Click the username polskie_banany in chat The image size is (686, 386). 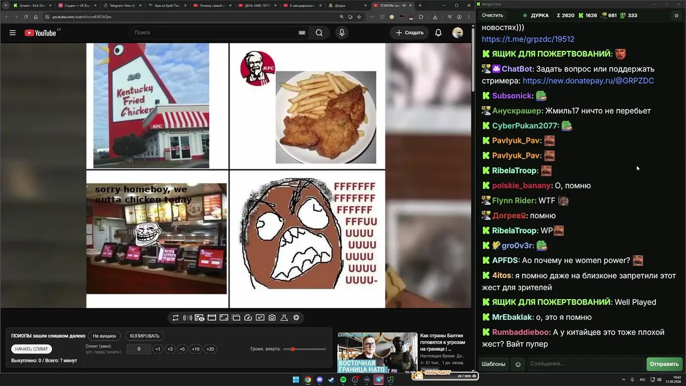(521, 185)
